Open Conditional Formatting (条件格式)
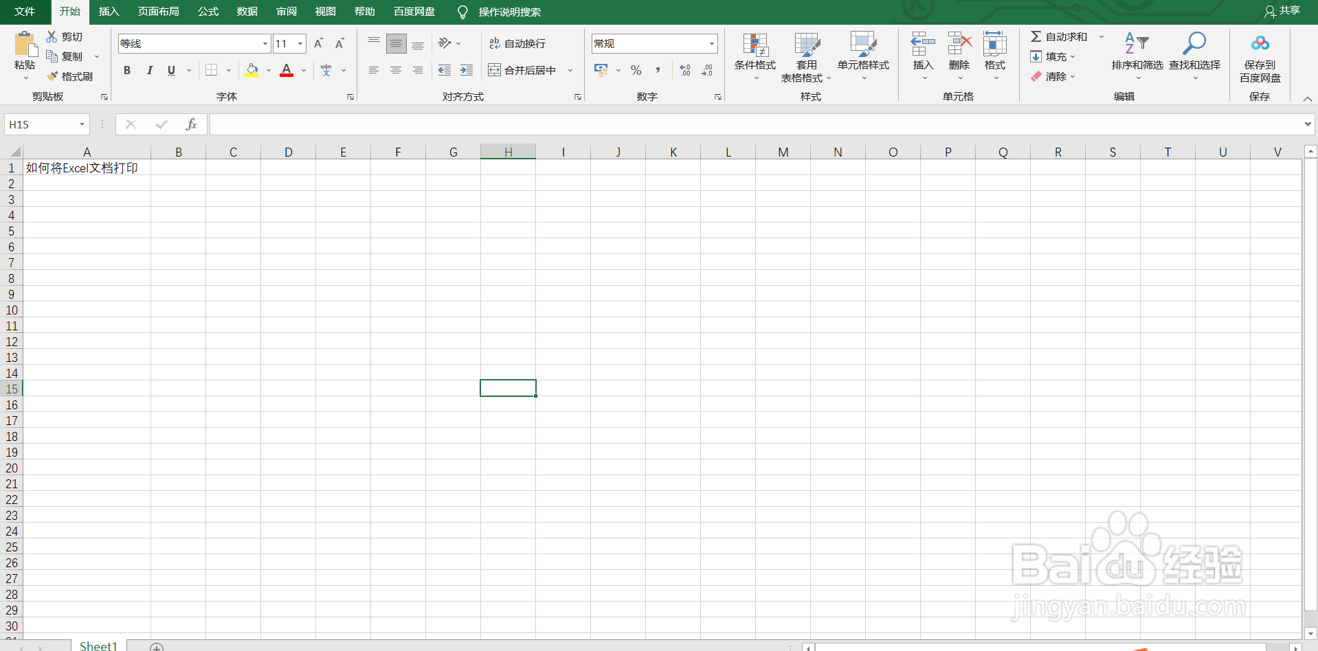Screen dimensions: 1318x651 (x=755, y=56)
